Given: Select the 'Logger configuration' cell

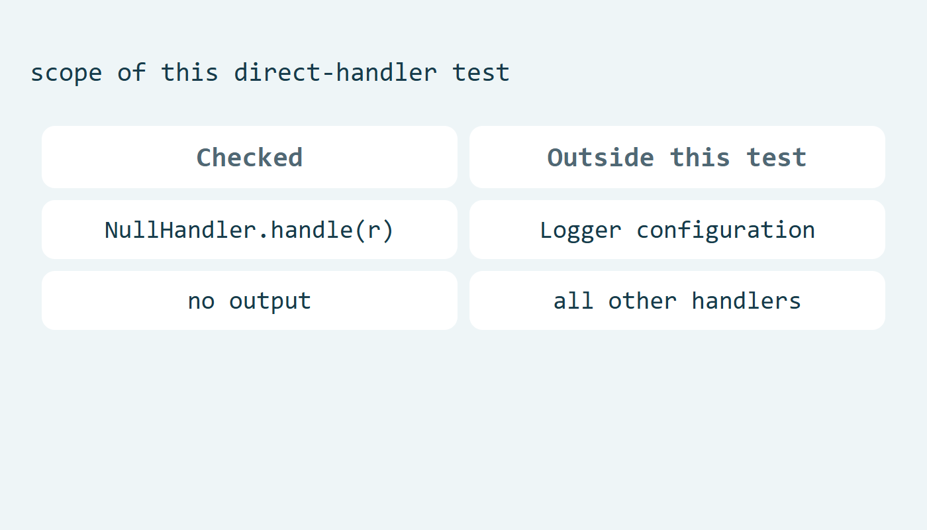Looking at the screenshot, I should click(x=677, y=229).
